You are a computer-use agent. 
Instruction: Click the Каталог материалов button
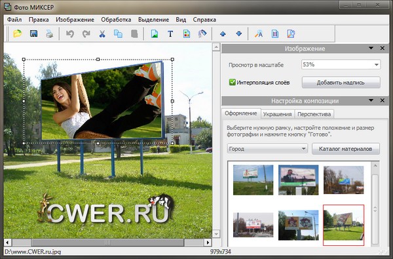point(346,149)
